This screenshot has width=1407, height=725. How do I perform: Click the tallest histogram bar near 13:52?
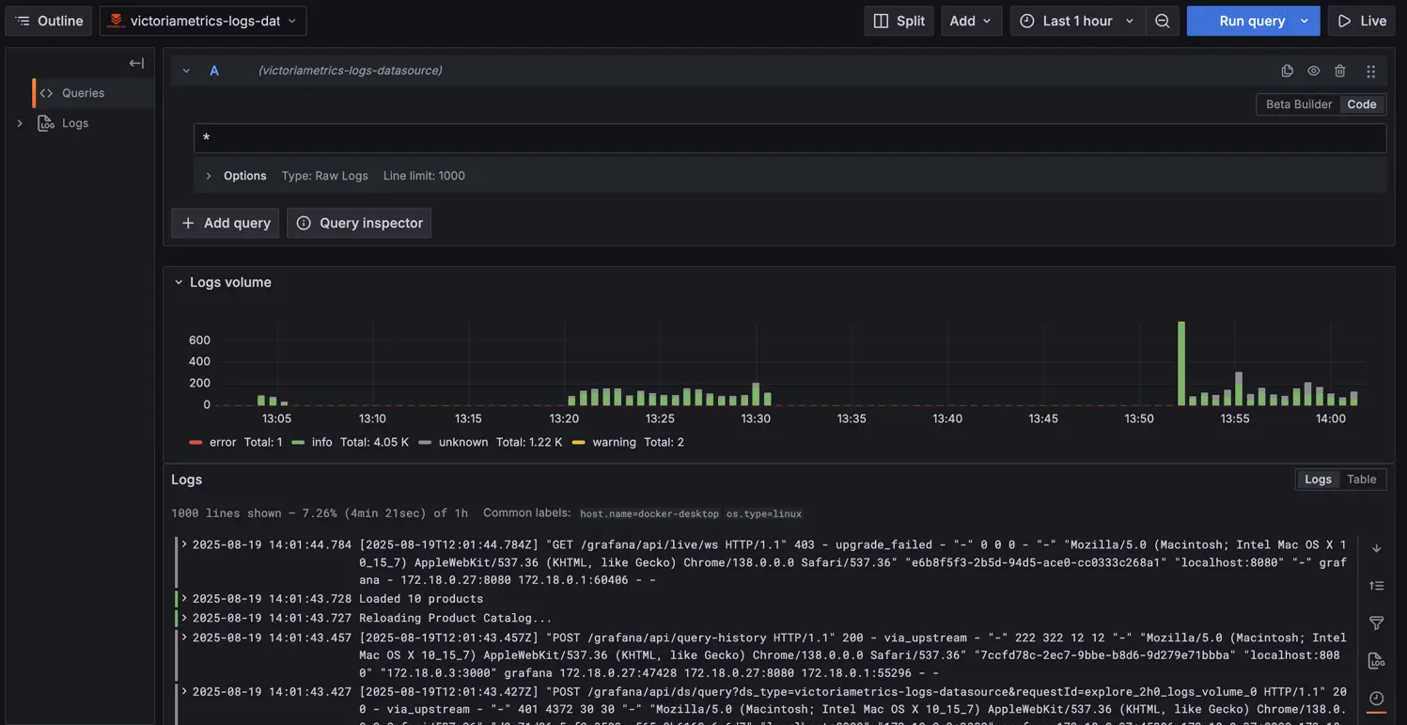(1181, 364)
